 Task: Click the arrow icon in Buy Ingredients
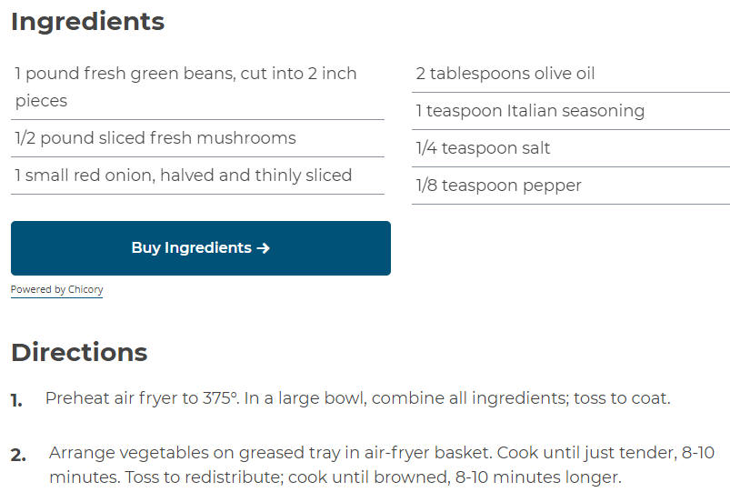(x=264, y=248)
